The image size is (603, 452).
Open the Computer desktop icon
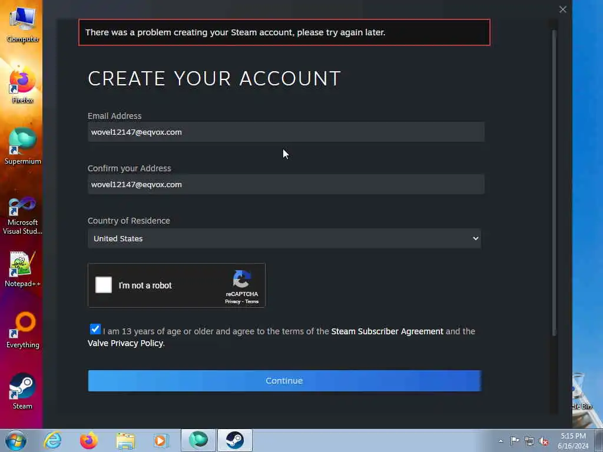(x=22, y=24)
